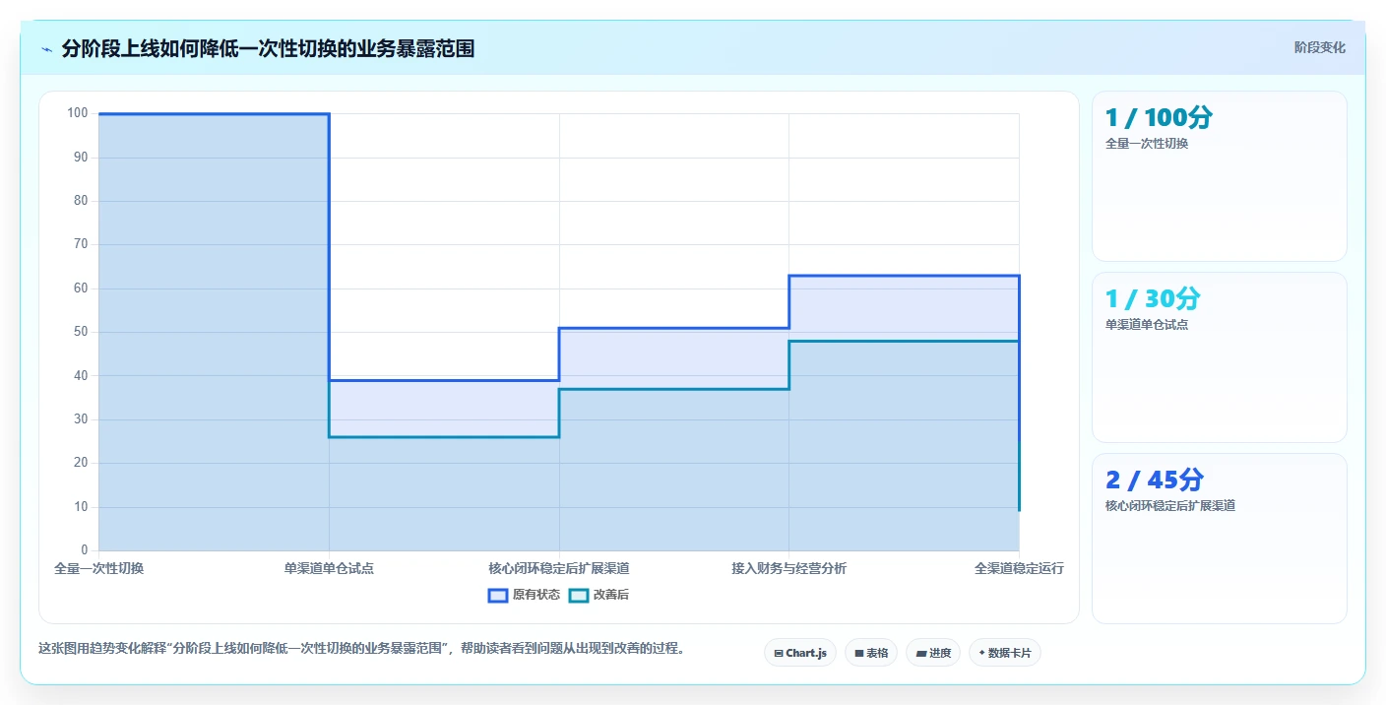The width and height of the screenshot is (1386, 705).
Task: Select the 数据卡片 chip
Action: click(x=1005, y=653)
